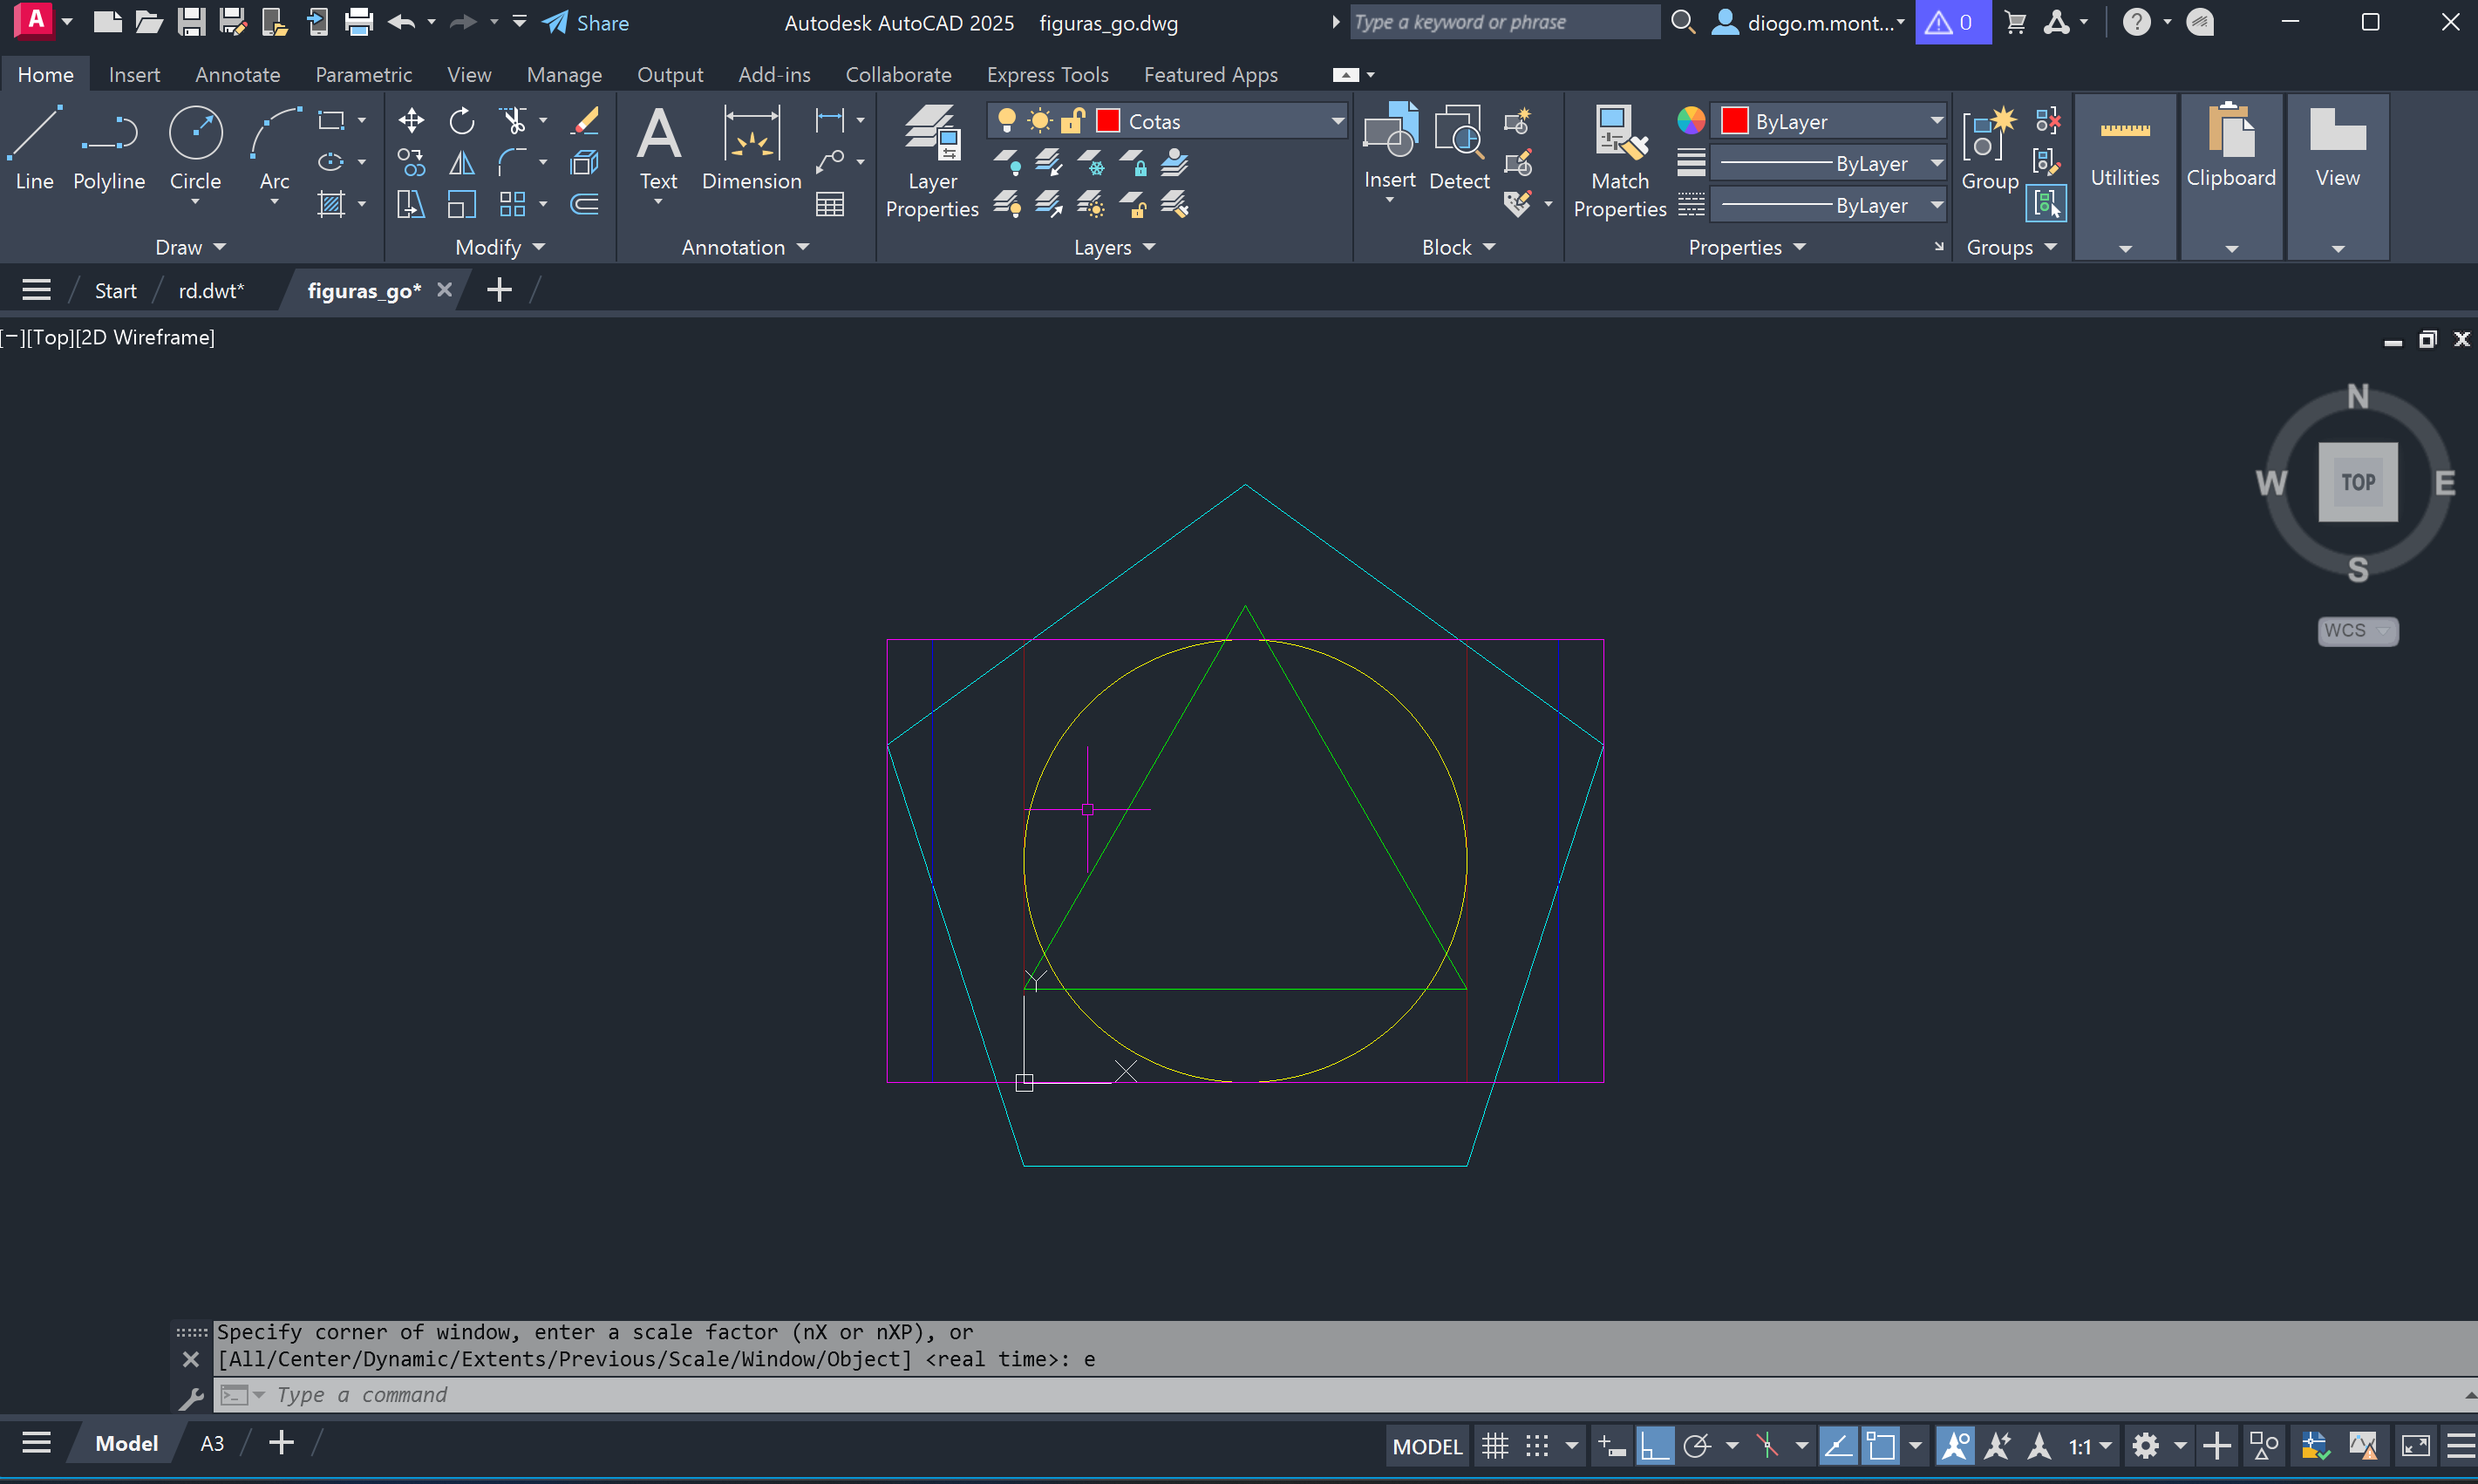This screenshot has width=2478, height=1484.
Task: Toggle Cotas layer on/off lightbulb
Action: 1007,121
